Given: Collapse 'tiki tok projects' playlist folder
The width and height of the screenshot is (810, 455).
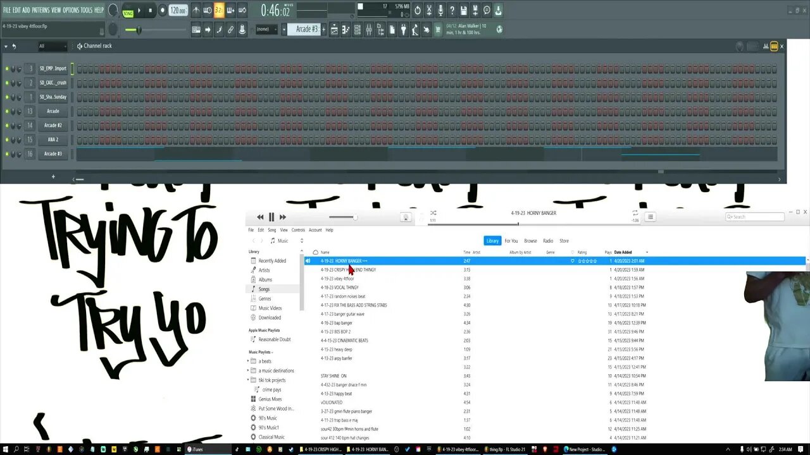Looking at the screenshot, I should 248,380.
